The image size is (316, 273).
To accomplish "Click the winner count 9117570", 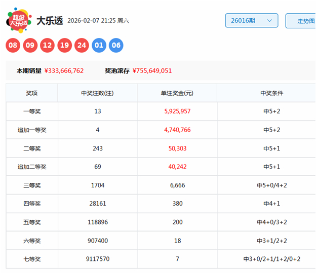I will [x=98, y=259].
